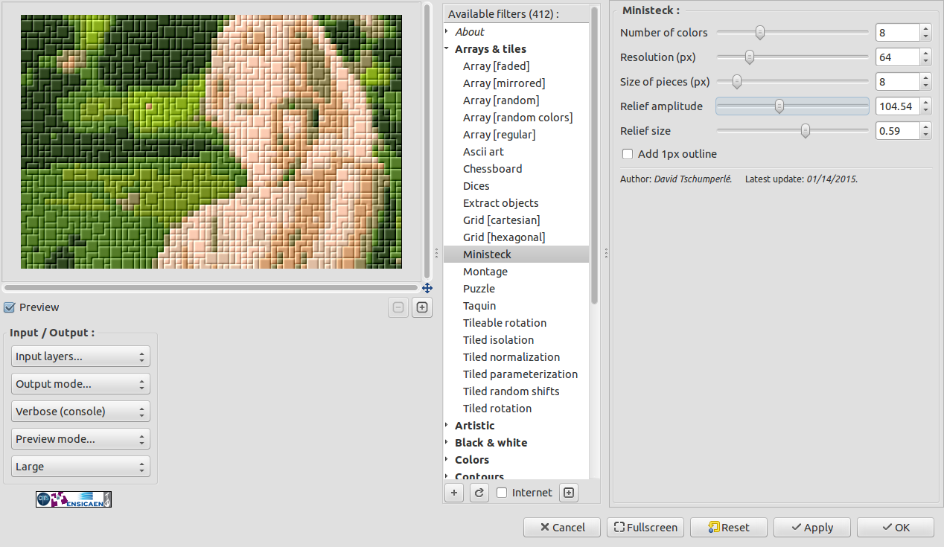Switch to Fullscreen mode
Viewport: 944px width, 547px height.
click(645, 528)
